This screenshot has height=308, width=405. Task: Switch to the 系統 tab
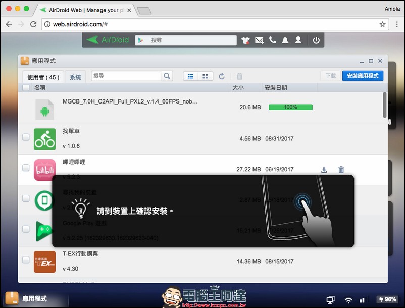75,77
